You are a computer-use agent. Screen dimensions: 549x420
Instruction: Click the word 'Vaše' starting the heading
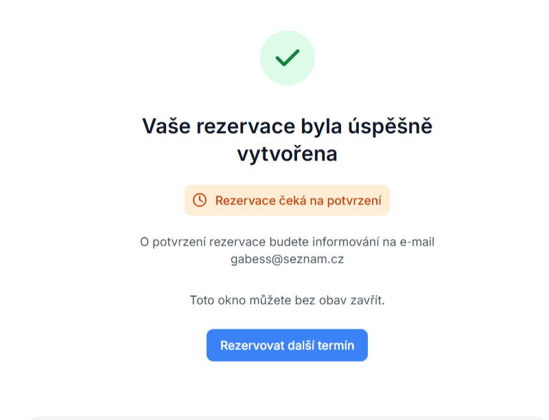tap(166, 127)
